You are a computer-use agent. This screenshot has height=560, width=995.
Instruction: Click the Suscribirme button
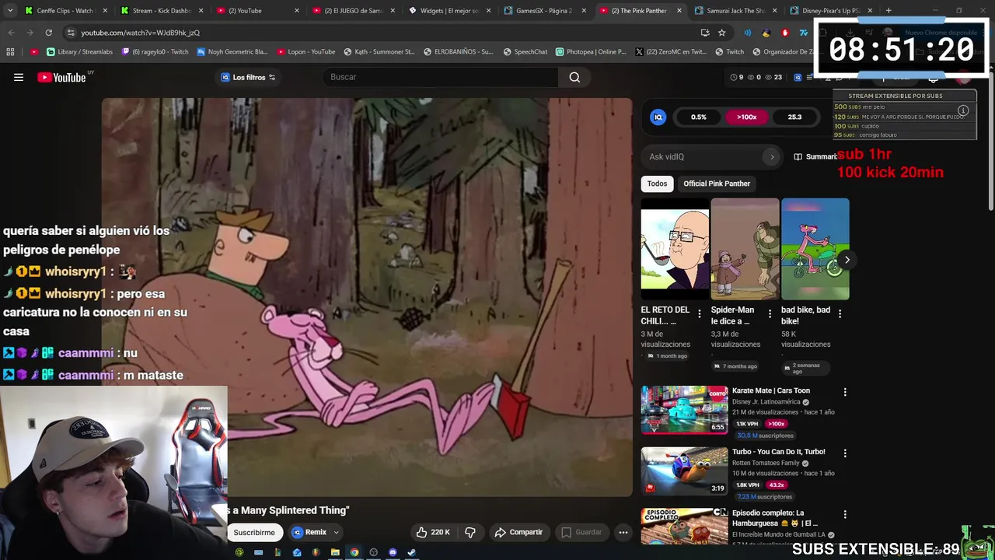(254, 532)
